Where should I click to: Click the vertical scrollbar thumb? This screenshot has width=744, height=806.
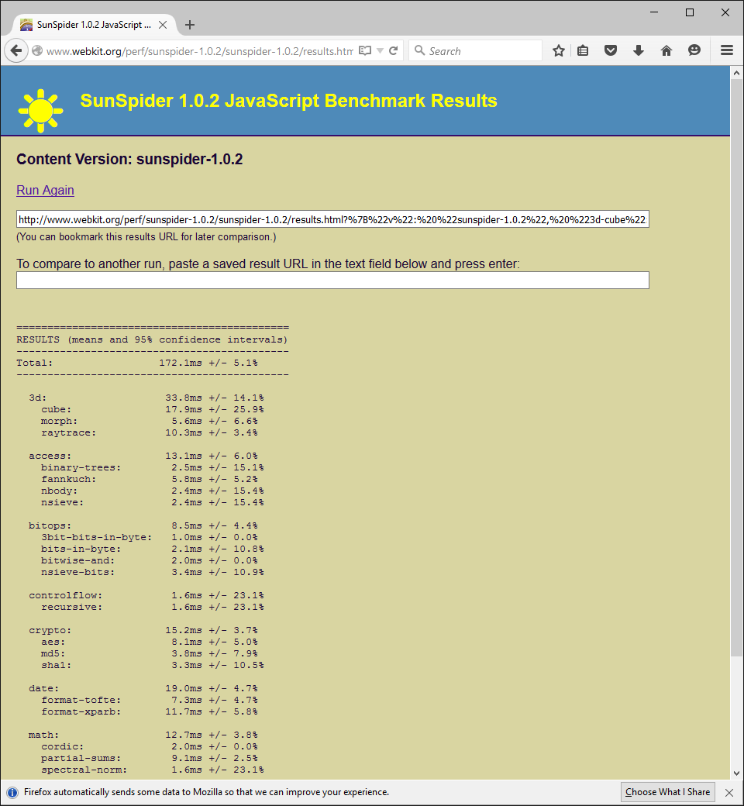(736, 367)
